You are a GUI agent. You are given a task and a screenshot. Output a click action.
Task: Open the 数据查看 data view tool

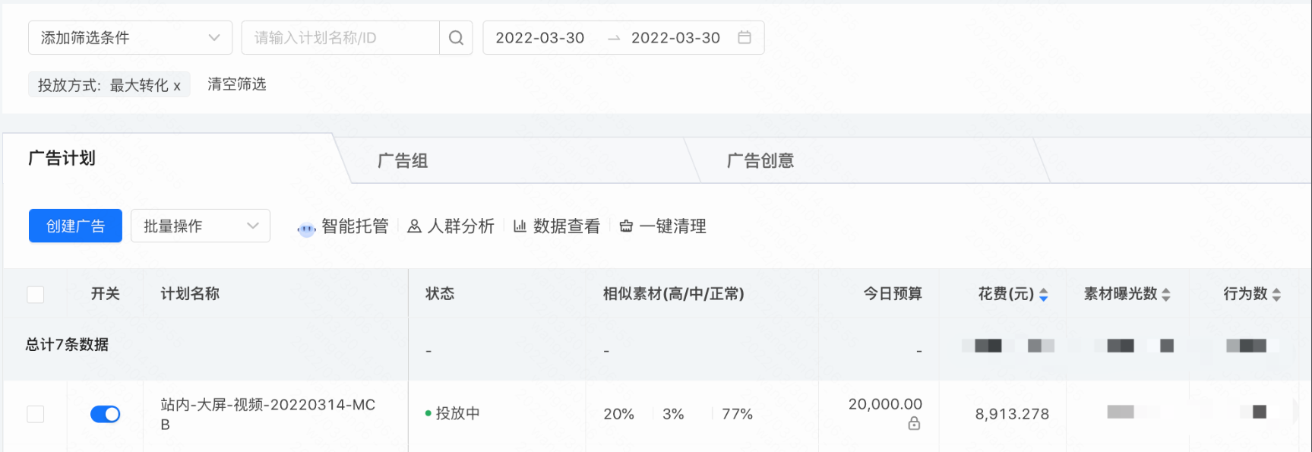coord(557,226)
